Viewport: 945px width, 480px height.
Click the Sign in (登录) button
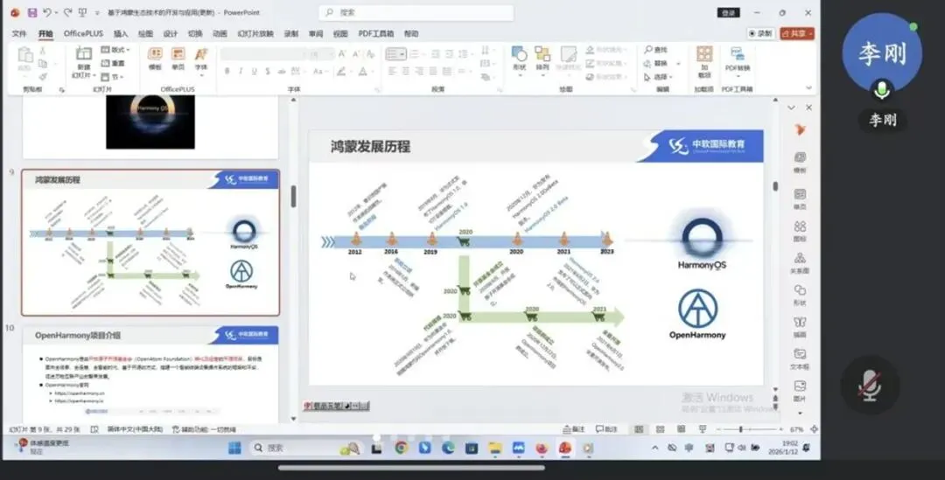728,12
